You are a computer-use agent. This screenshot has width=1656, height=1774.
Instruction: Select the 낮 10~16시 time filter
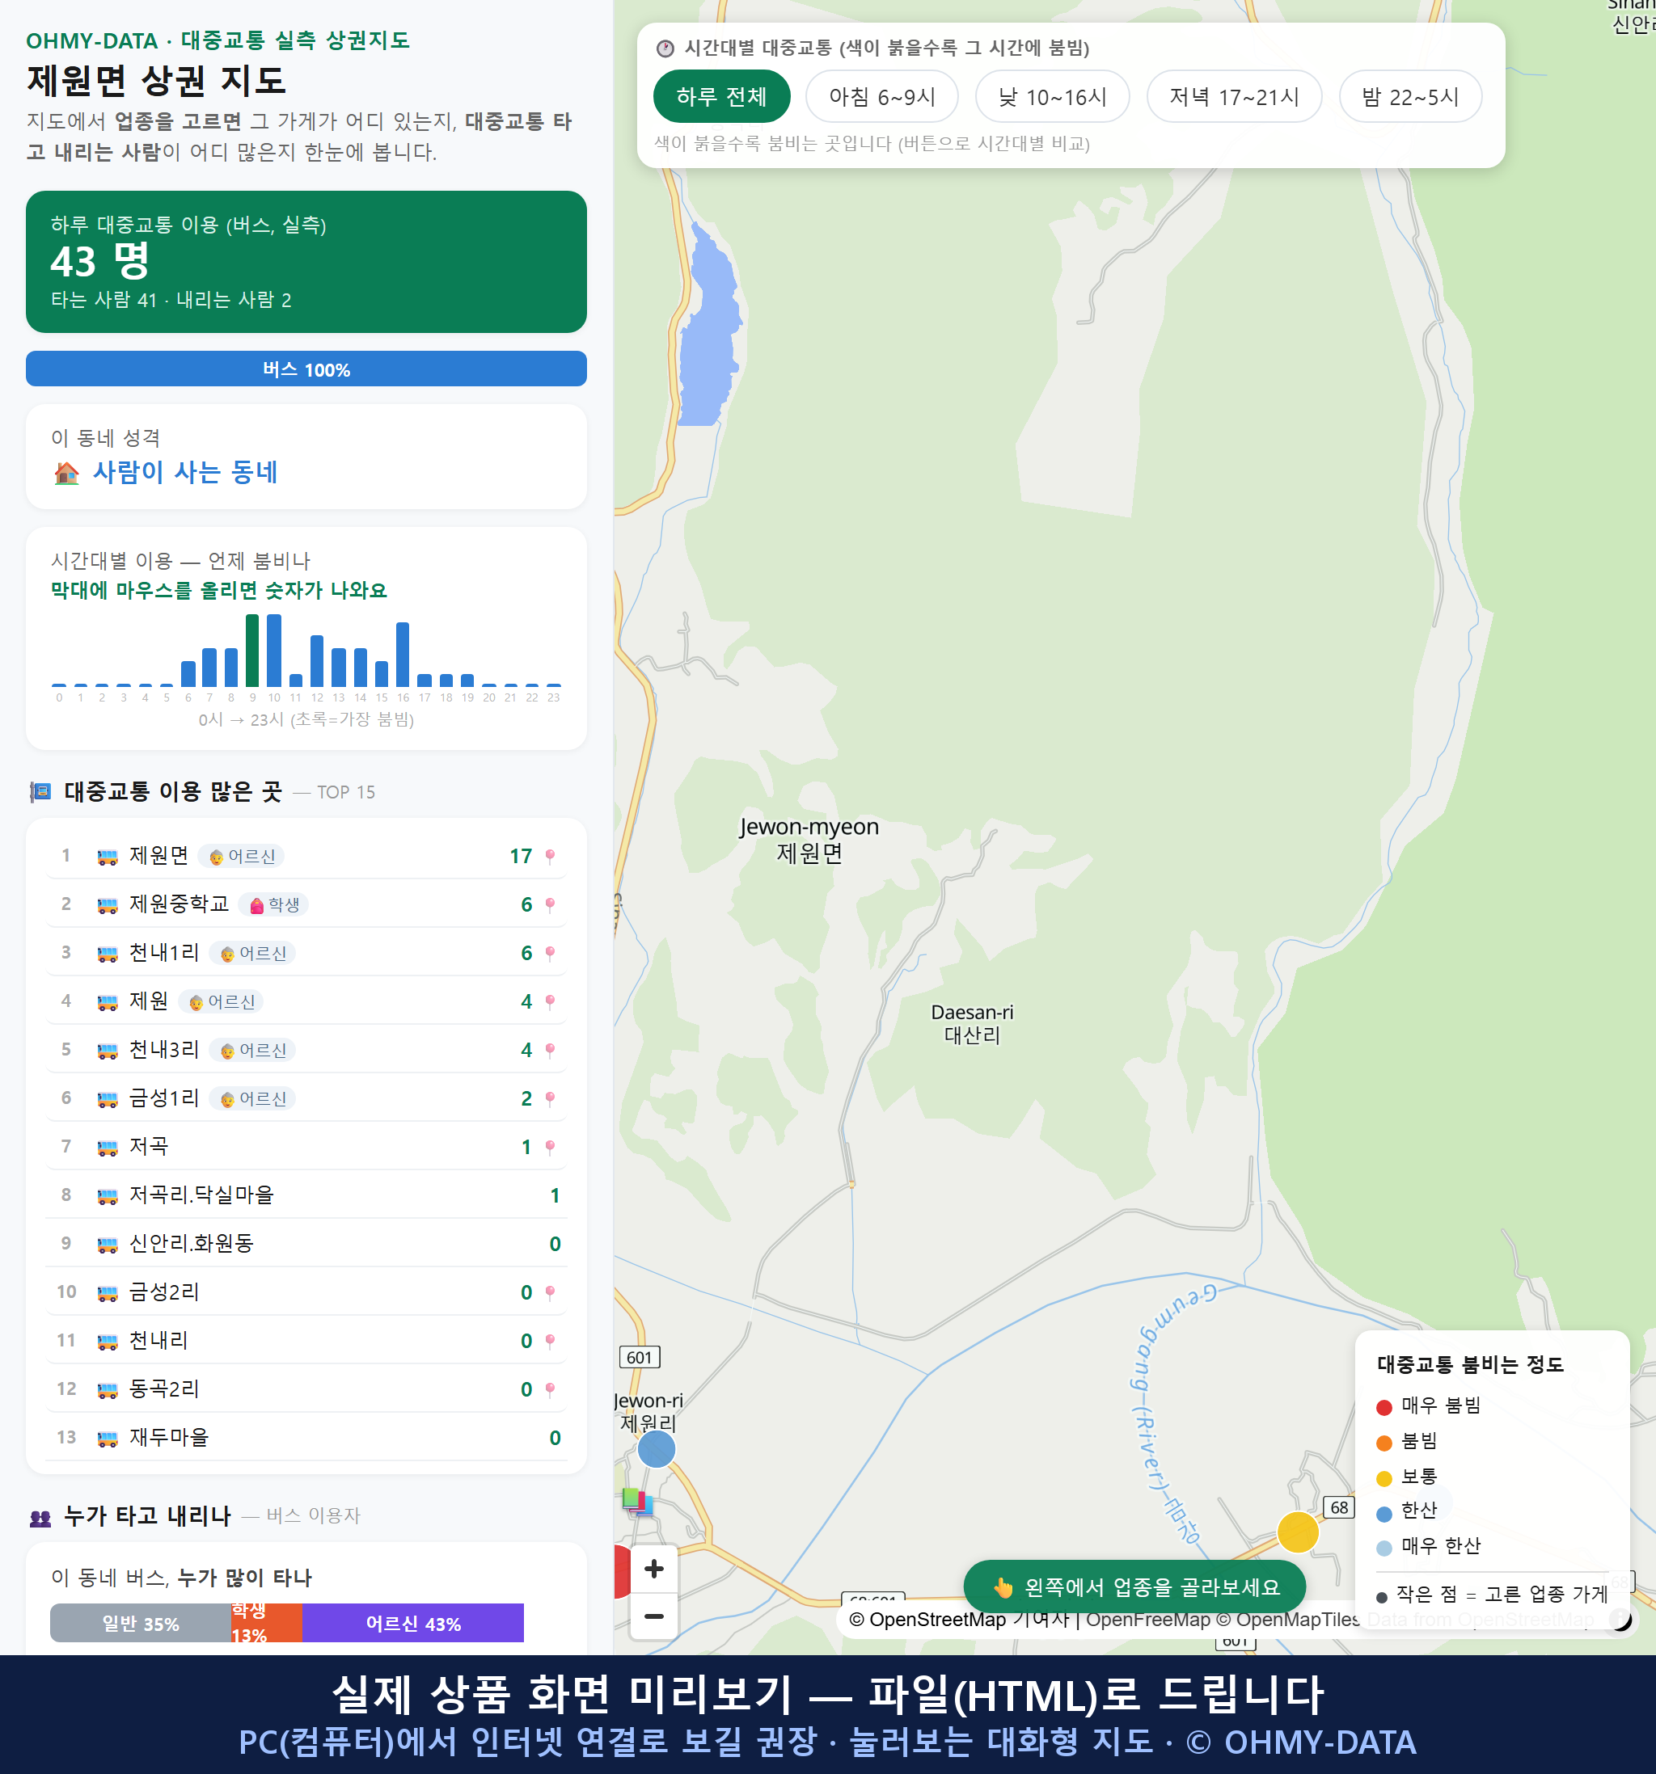(x=1052, y=96)
